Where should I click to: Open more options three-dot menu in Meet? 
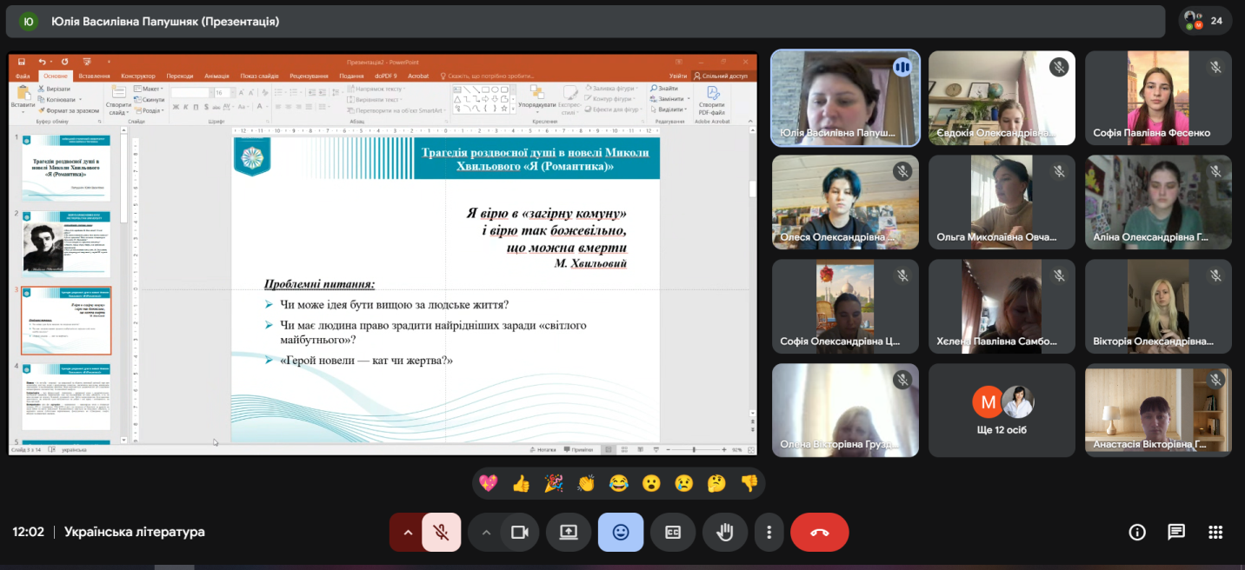[x=768, y=533]
